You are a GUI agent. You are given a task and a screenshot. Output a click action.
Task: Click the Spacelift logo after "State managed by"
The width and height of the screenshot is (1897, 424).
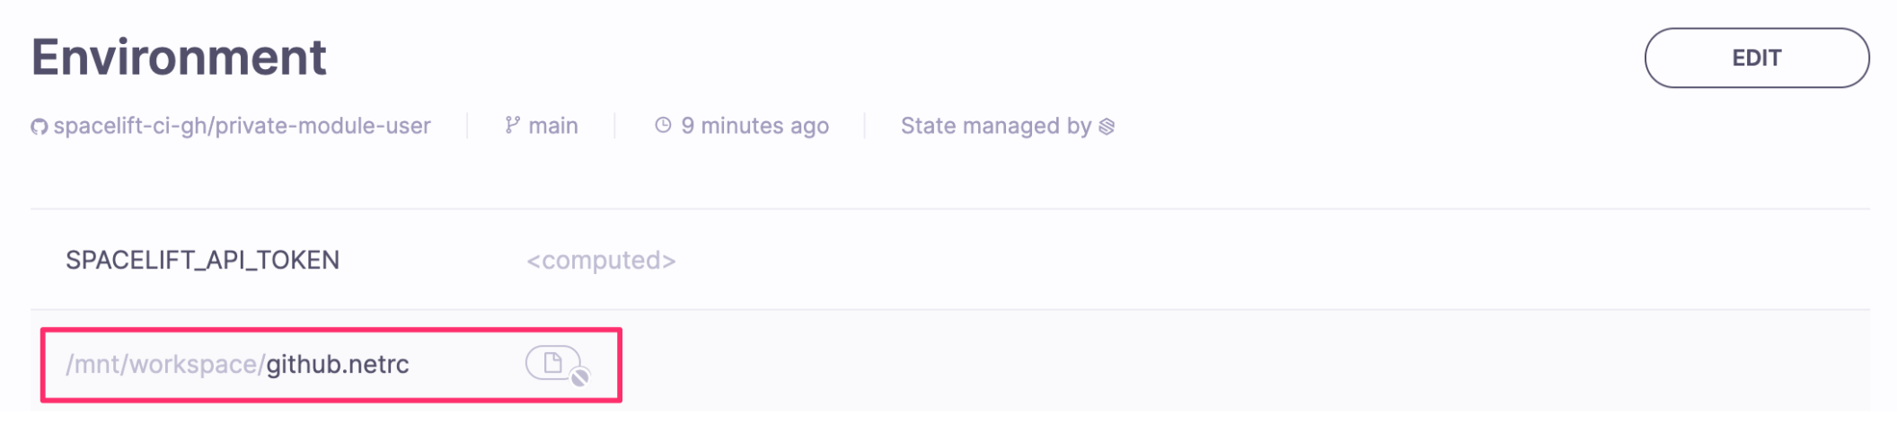coord(1107,127)
